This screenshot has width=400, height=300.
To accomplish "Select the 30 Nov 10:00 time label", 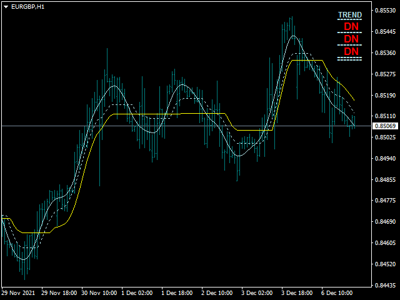I will tap(99, 293).
